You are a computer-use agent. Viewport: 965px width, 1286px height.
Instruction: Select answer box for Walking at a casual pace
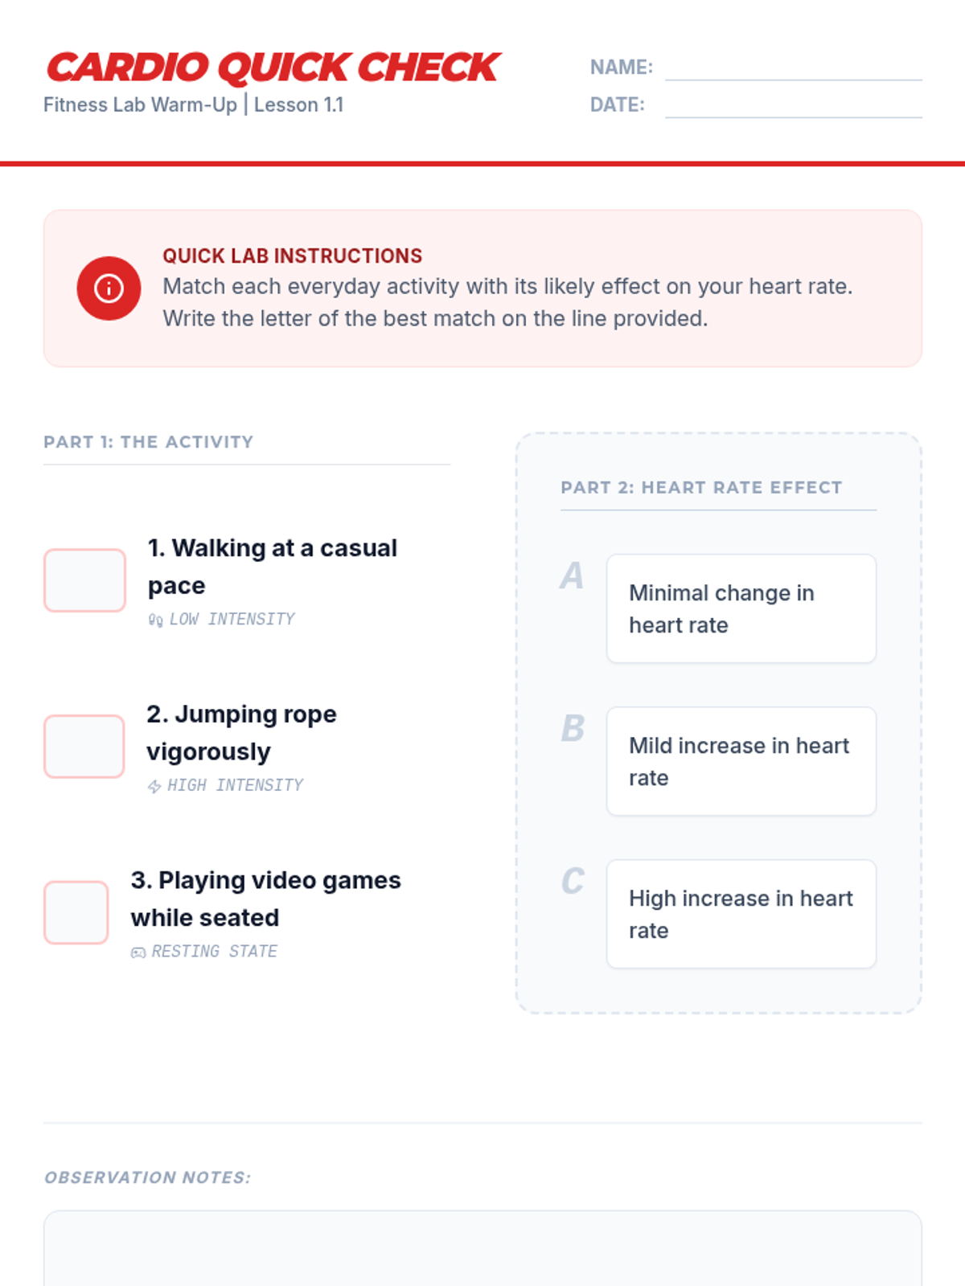pos(84,580)
